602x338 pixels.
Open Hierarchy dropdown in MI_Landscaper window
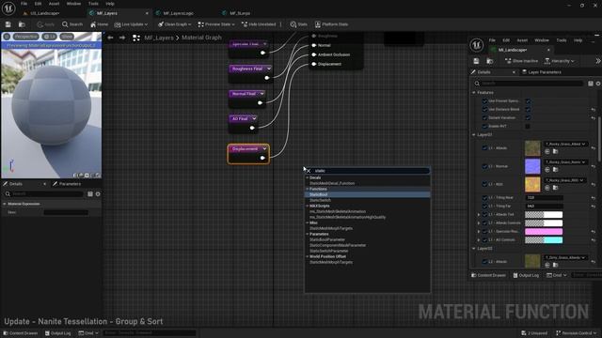[x=561, y=61]
